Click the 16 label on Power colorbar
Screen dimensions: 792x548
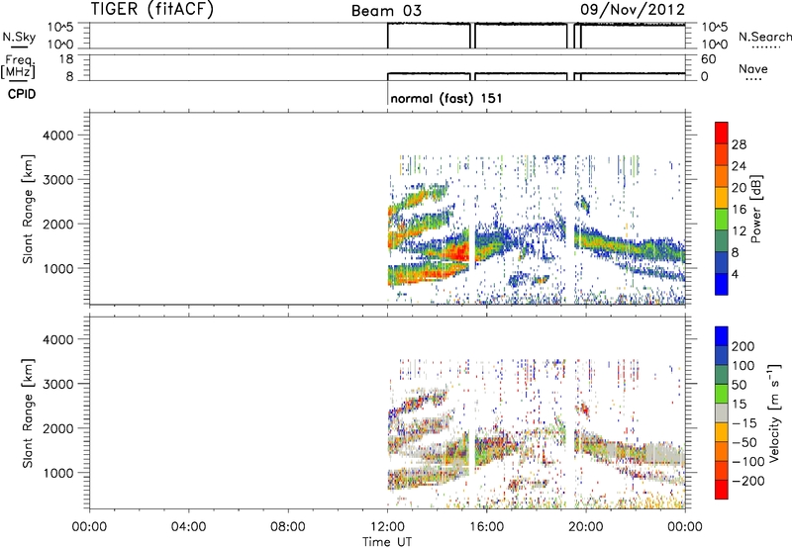pos(739,210)
